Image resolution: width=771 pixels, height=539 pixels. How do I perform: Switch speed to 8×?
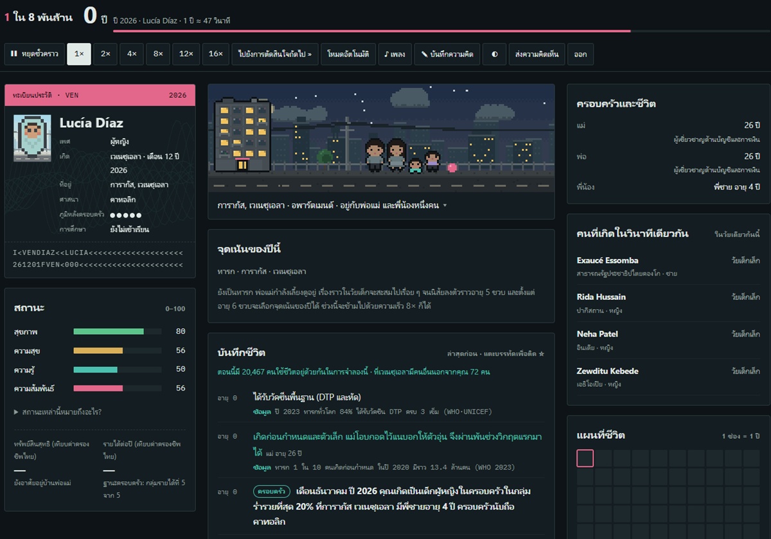pyautogui.click(x=158, y=55)
